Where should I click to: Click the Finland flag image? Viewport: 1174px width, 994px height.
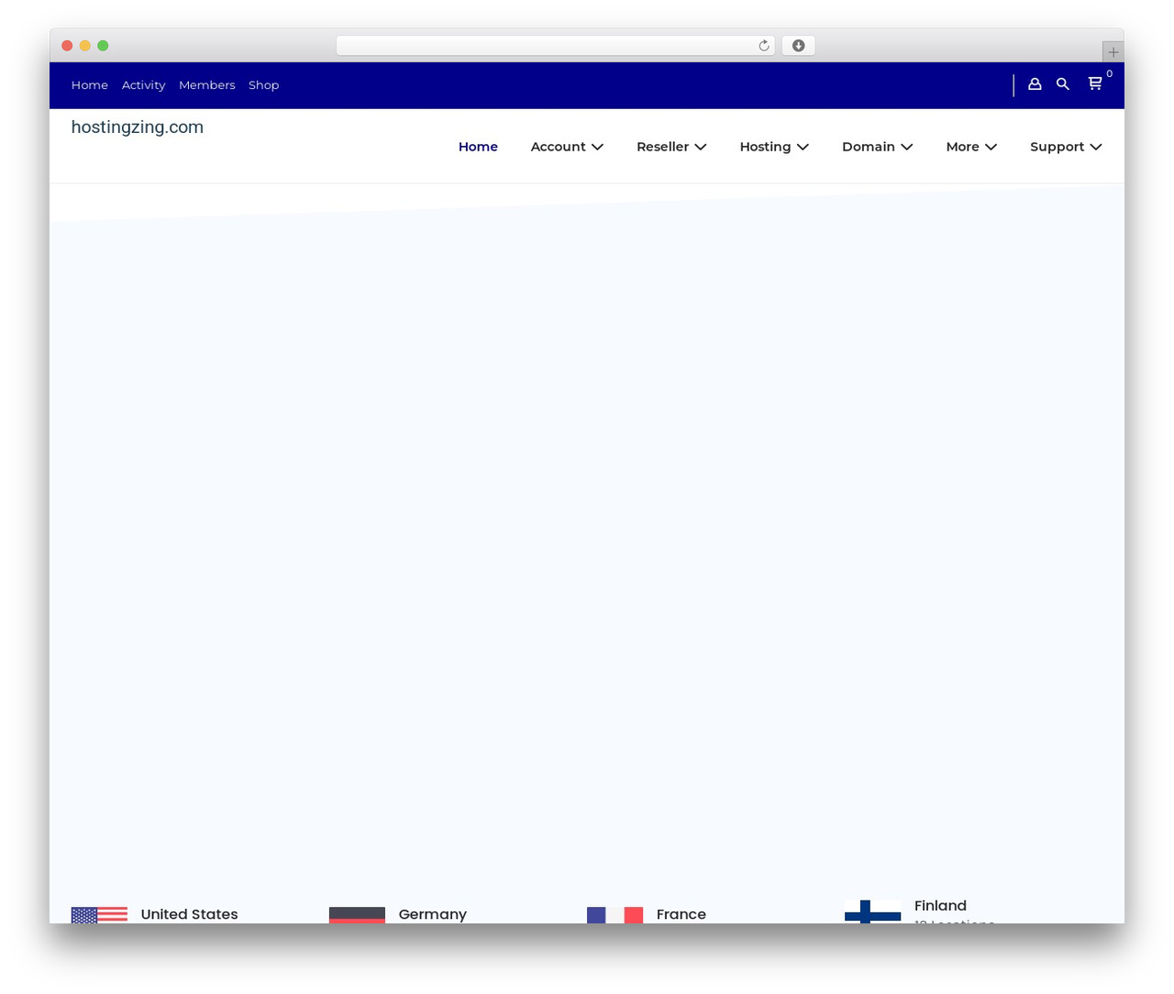point(872,911)
